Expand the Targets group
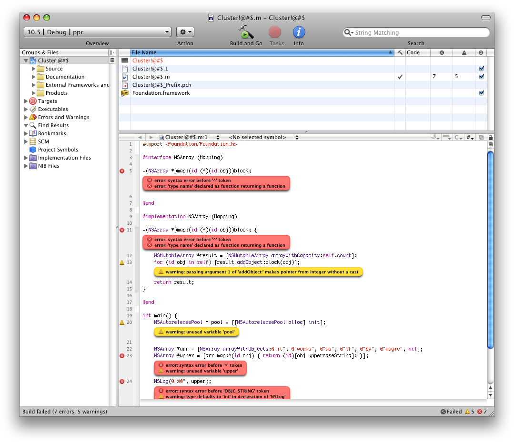 [x=26, y=101]
